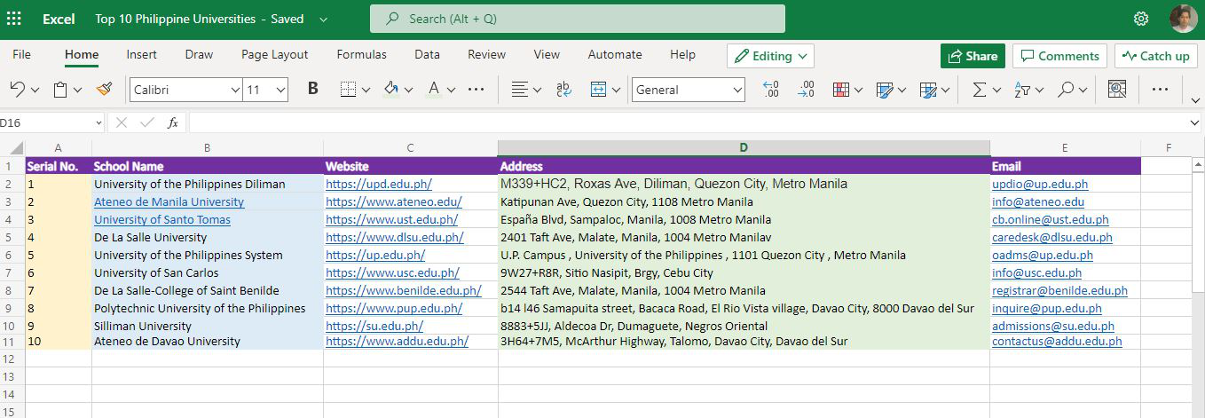Open the https://www.ateneo.edu/ link

click(x=393, y=202)
